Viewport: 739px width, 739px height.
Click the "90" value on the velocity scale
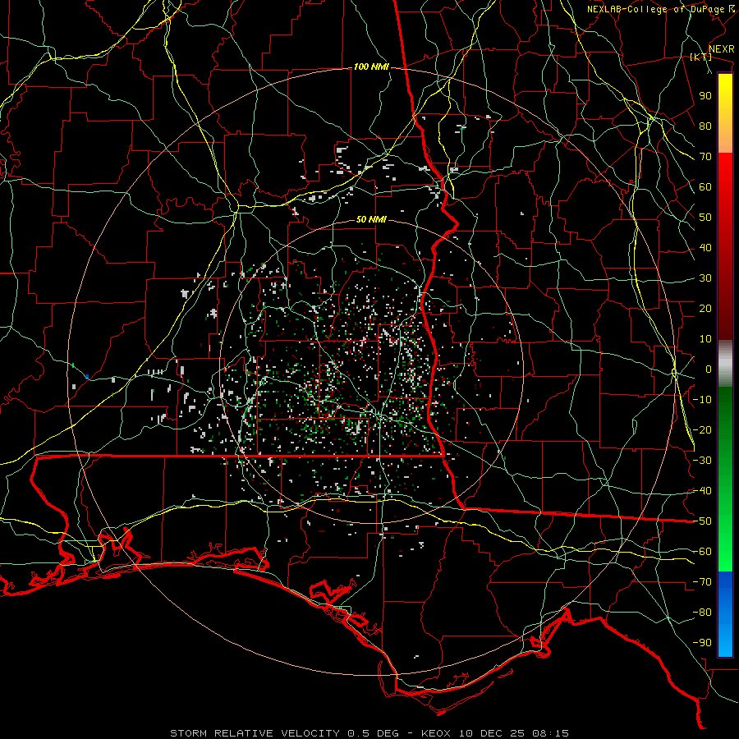(x=705, y=96)
